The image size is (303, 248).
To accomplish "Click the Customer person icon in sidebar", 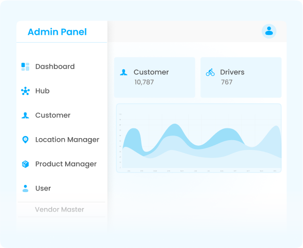I will point(25,116).
